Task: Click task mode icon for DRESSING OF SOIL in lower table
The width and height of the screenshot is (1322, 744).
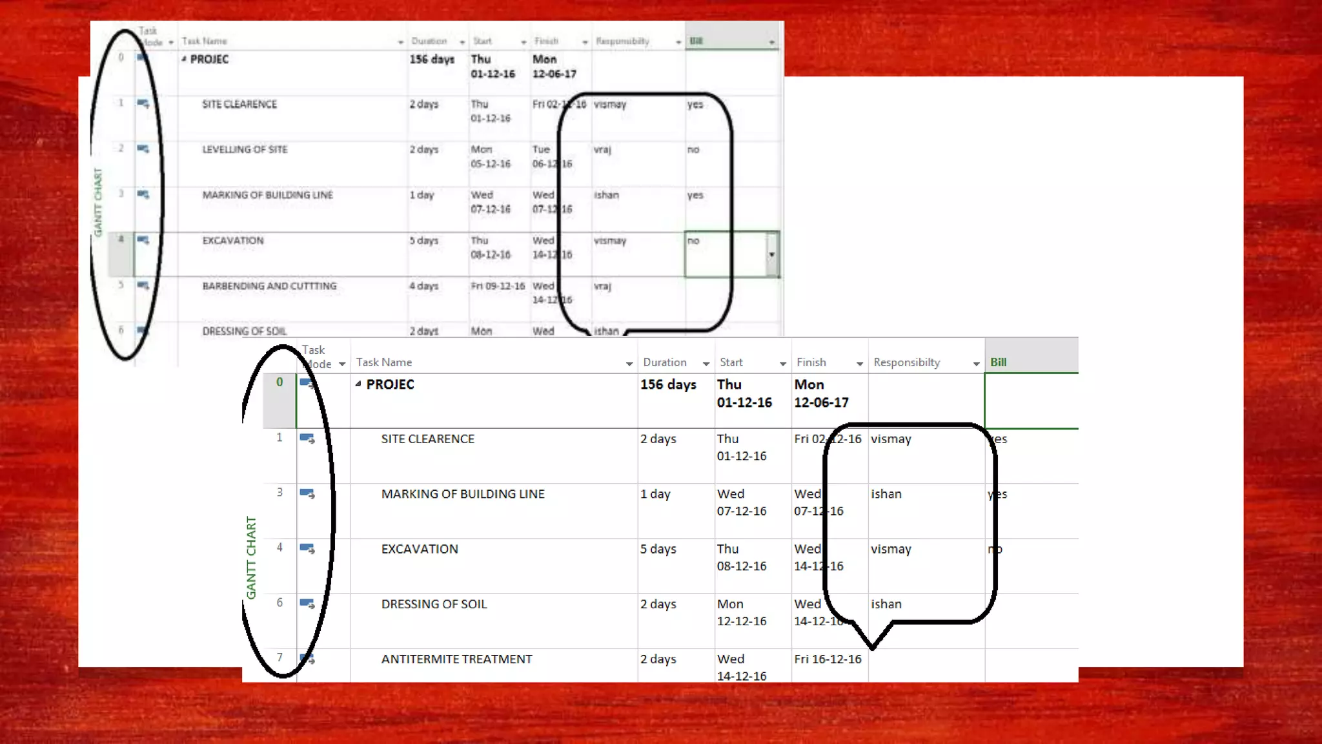Action: point(307,604)
